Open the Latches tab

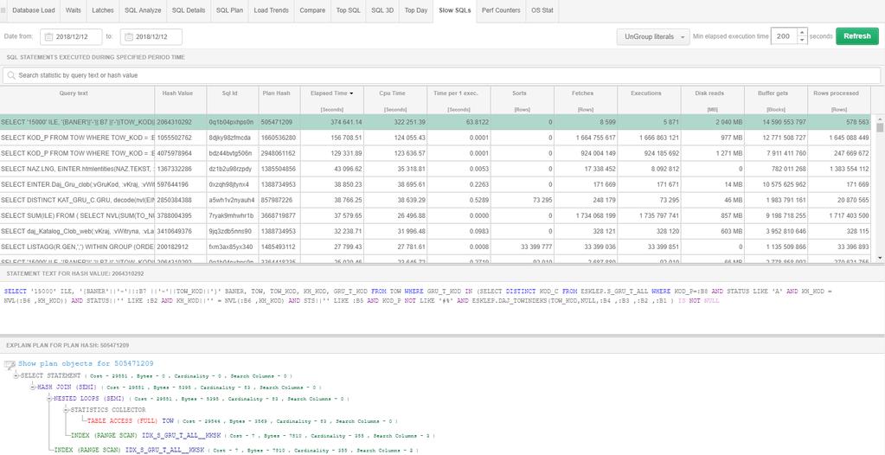[102, 10]
